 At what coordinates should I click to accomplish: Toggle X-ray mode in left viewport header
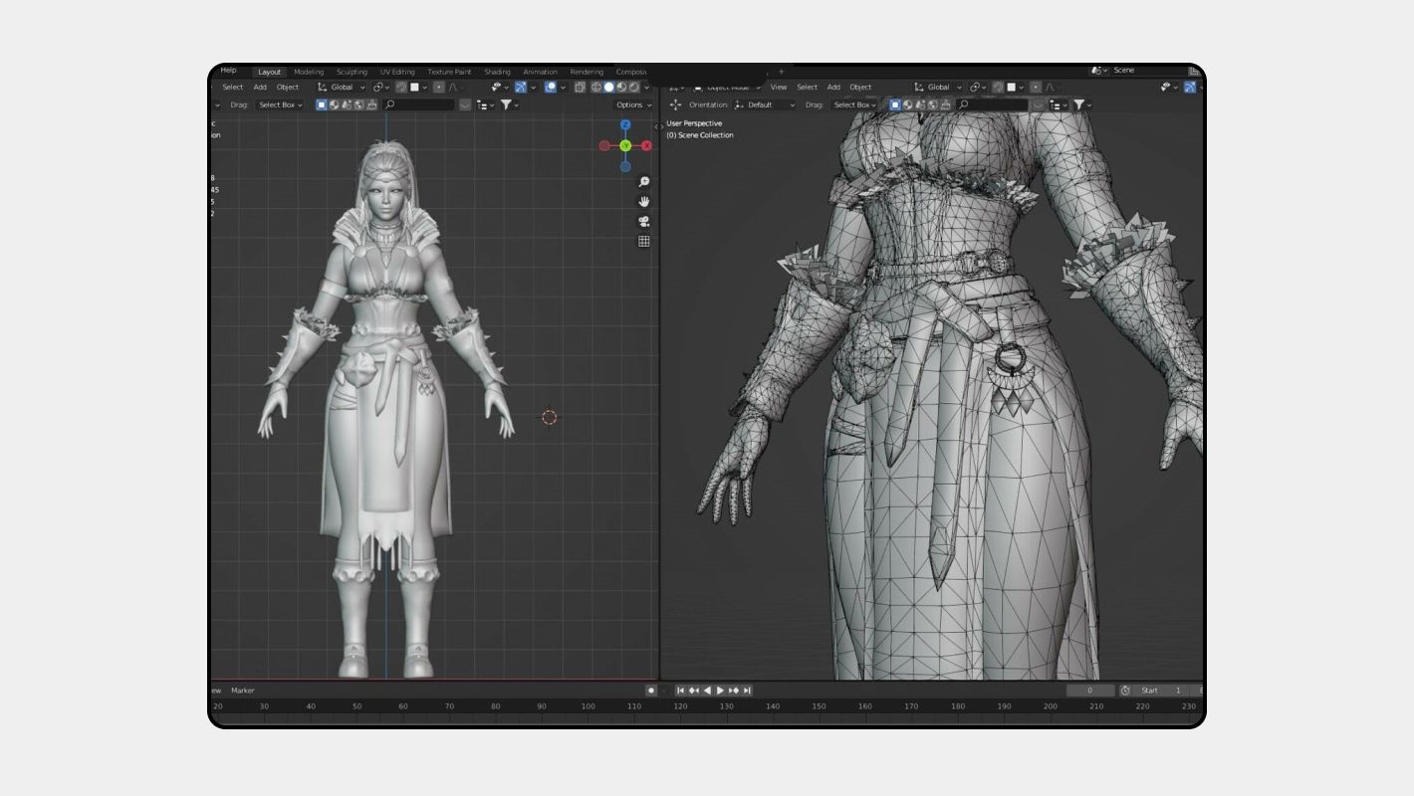[x=580, y=88]
